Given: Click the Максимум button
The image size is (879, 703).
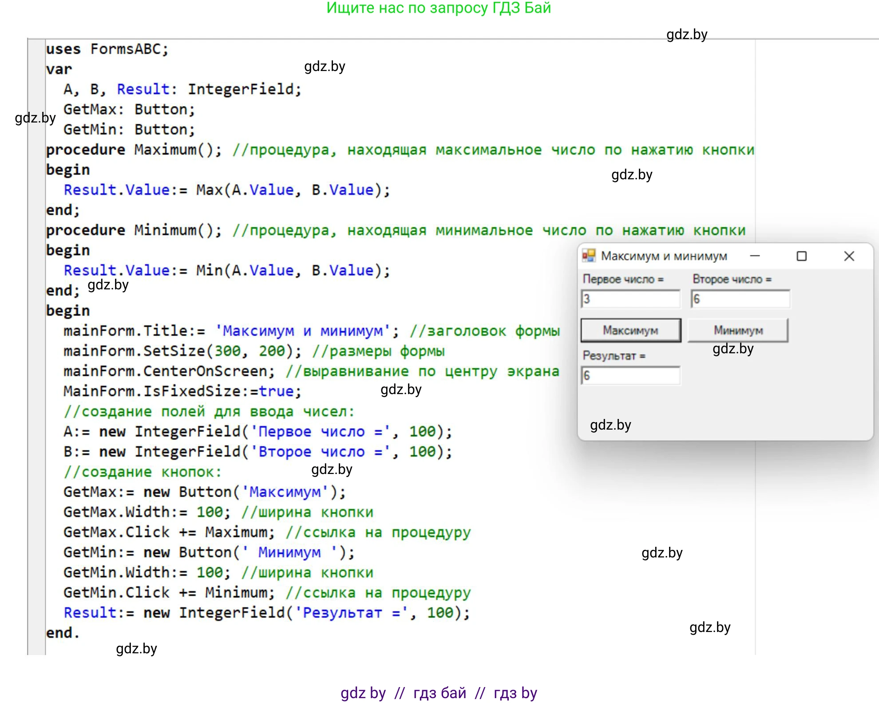Looking at the screenshot, I should (x=630, y=330).
